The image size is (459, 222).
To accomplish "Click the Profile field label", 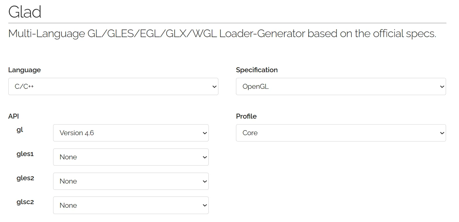I will [246, 116].
